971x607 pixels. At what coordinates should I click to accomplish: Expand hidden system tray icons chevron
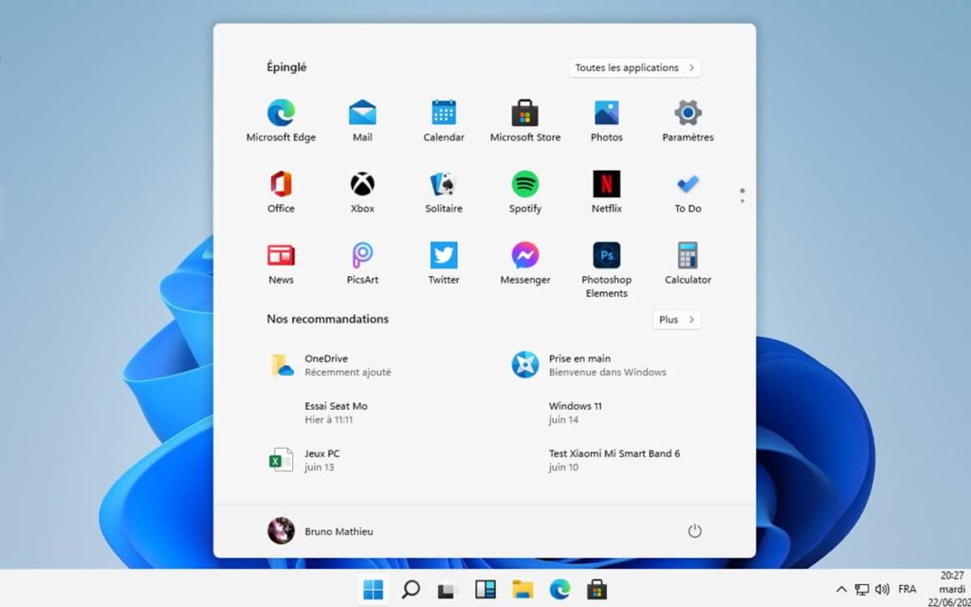click(x=841, y=589)
